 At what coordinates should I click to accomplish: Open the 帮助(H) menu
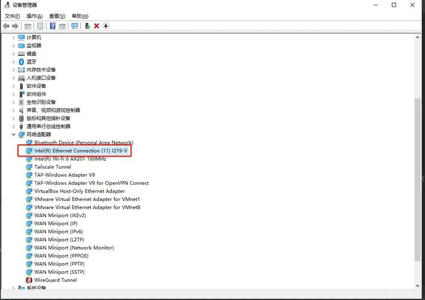point(80,16)
